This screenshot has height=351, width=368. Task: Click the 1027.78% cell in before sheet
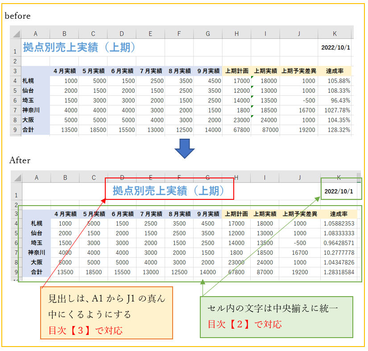point(335,110)
